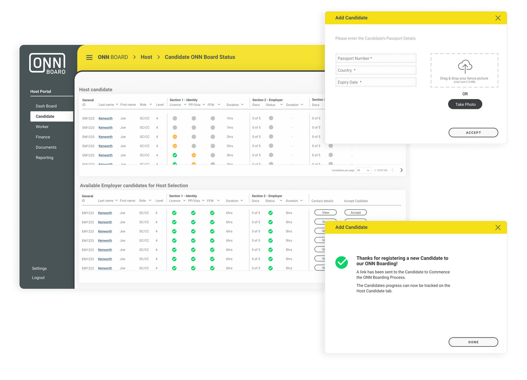The height and width of the screenshot is (380, 527).
Task: Open Reporting from the sidebar
Action: point(44,158)
